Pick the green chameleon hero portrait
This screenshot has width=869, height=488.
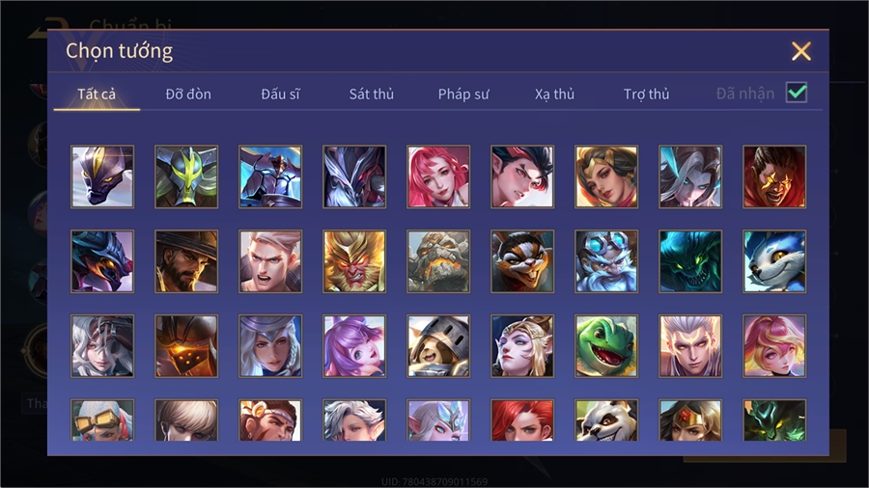point(606,346)
